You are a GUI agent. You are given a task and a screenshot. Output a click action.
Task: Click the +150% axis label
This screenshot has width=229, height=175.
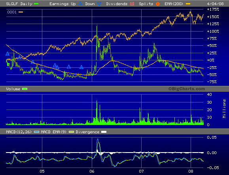pyautogui.click(x=213, y=17)
